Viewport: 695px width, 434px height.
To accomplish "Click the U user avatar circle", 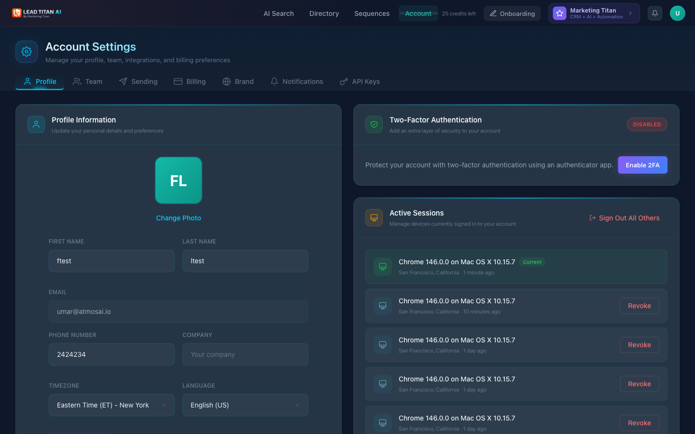I will pos(677,13).
